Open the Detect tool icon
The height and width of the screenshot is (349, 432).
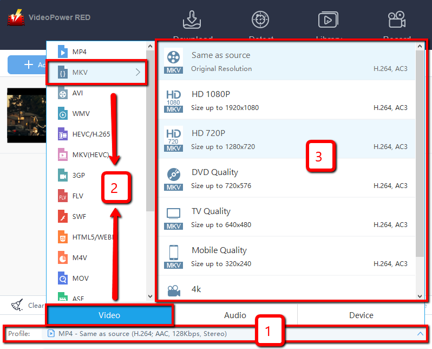(x=260, y=20)
